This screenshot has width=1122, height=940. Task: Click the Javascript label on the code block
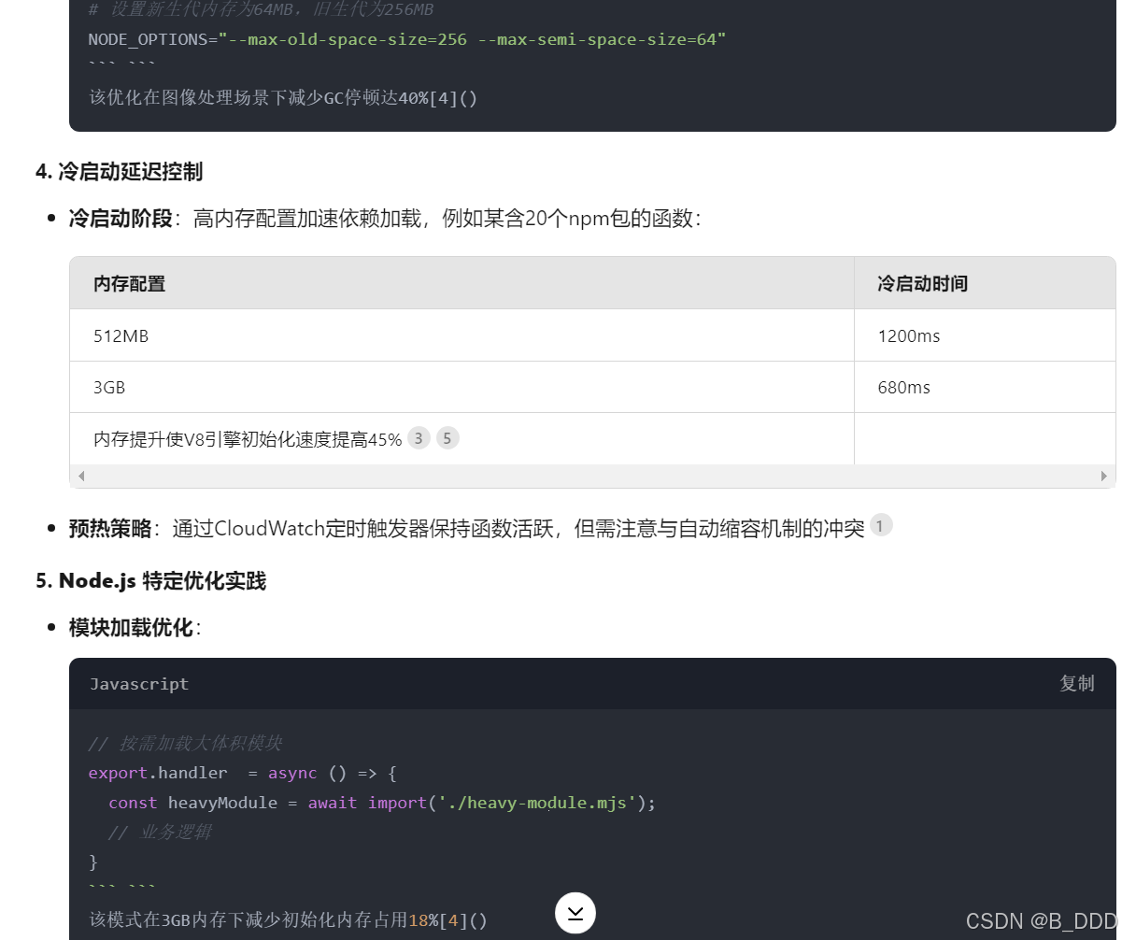click(139, 684)
